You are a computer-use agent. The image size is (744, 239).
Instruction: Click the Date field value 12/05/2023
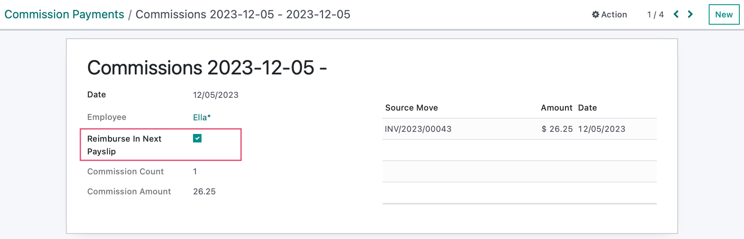216,95
